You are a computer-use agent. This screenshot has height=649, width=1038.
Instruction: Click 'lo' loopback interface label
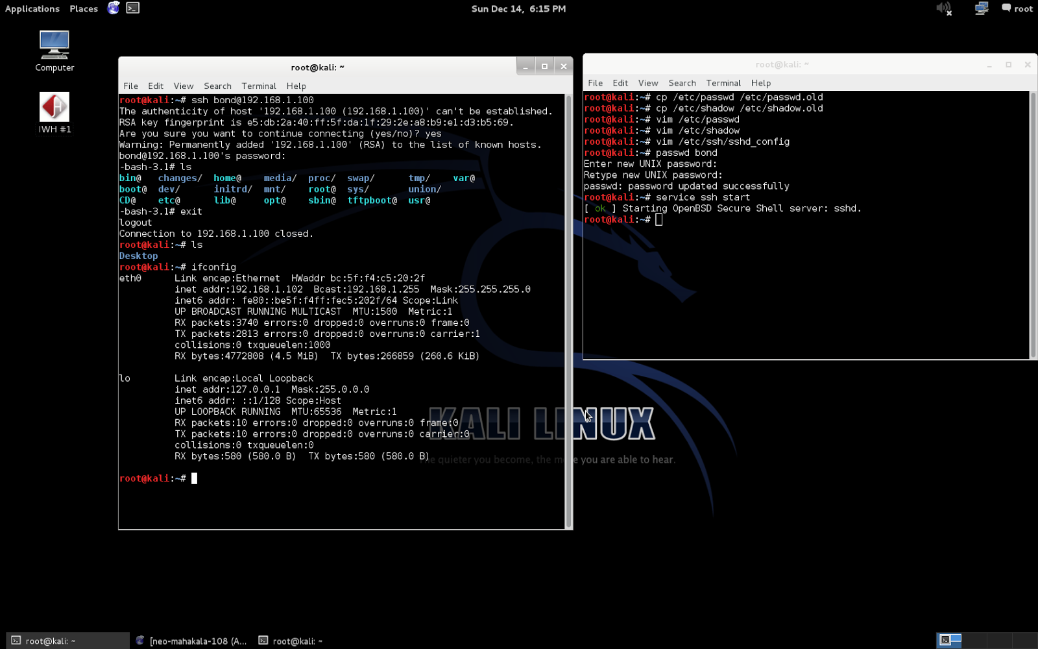coord(125,378)
